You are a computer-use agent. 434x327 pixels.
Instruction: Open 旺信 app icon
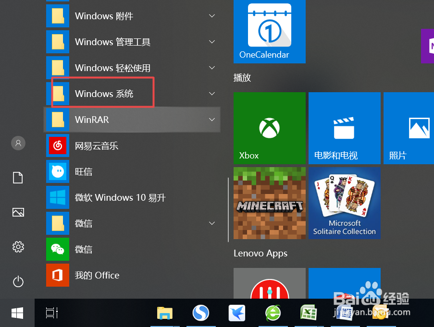(58, 171)
